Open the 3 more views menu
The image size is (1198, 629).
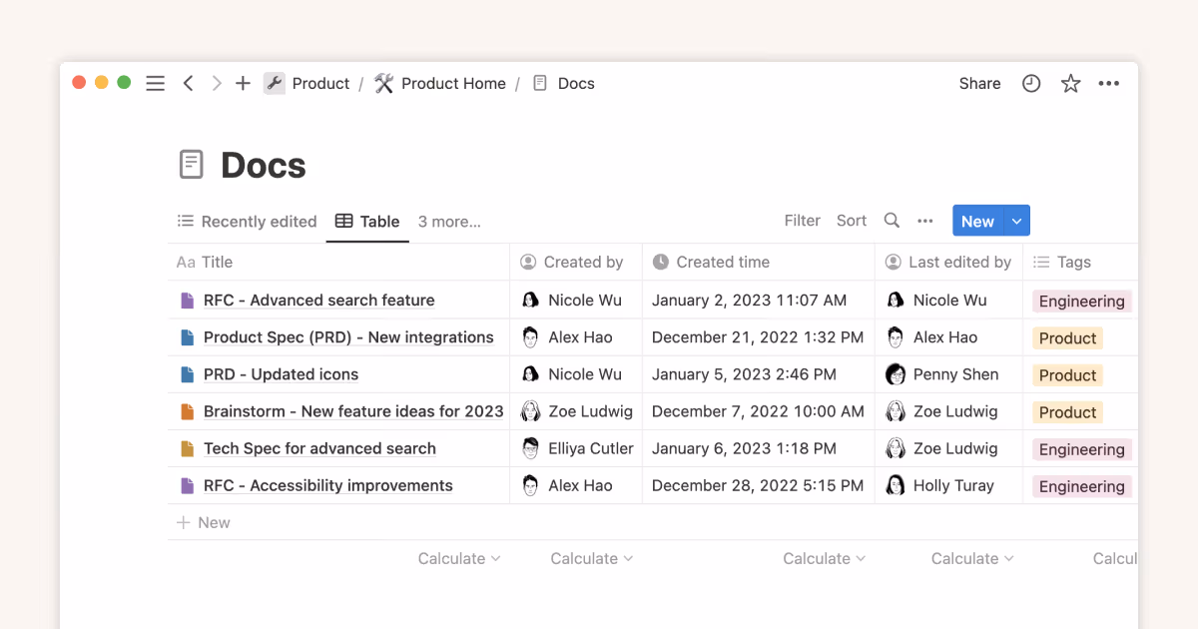point(449,221)
